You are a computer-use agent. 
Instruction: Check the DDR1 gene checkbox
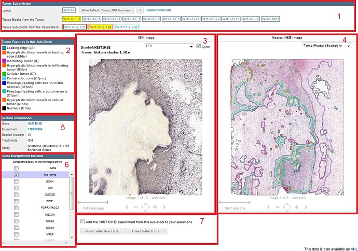(x=16, y=201)
